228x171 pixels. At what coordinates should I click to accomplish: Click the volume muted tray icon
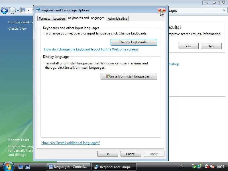click(212, 166)
